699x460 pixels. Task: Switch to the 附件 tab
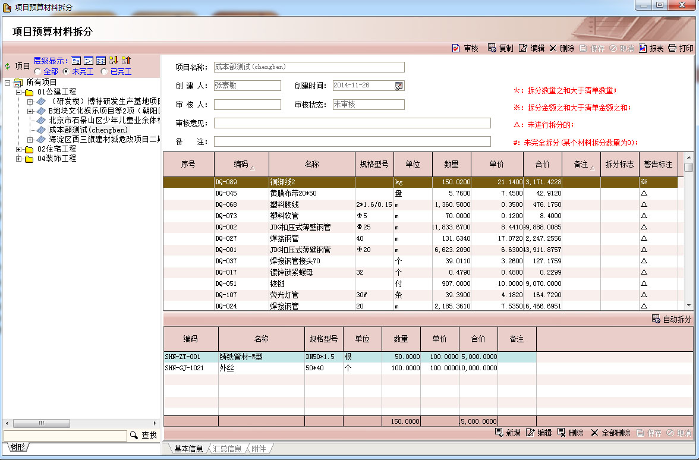pos(259,449)
